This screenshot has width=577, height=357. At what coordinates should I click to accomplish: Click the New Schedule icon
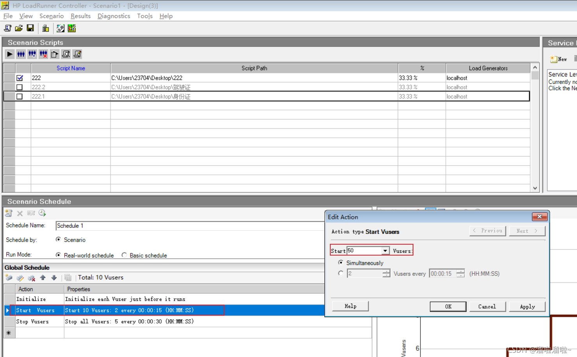9,213
